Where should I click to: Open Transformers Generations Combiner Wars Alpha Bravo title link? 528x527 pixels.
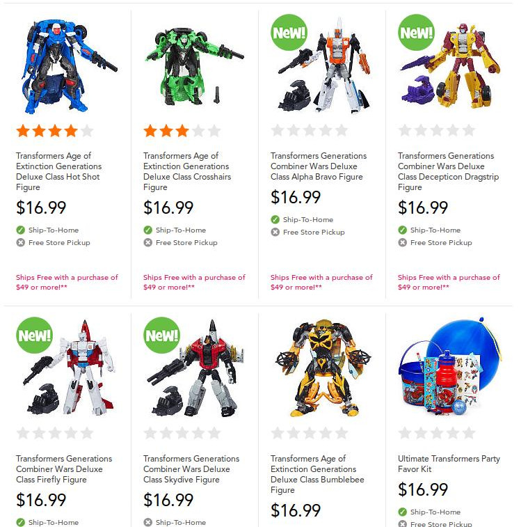point(319,166)
